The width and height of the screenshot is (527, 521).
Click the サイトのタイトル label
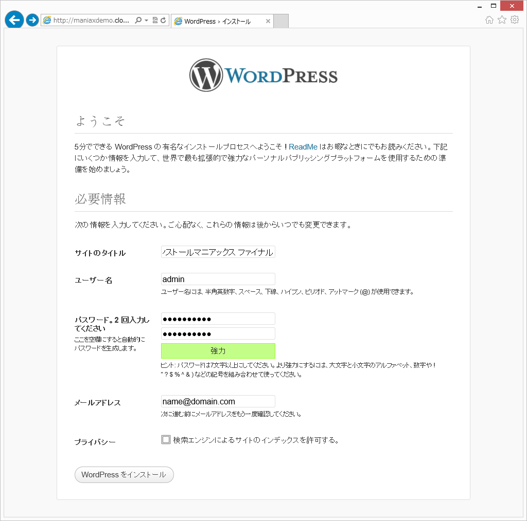click(100, 253)
